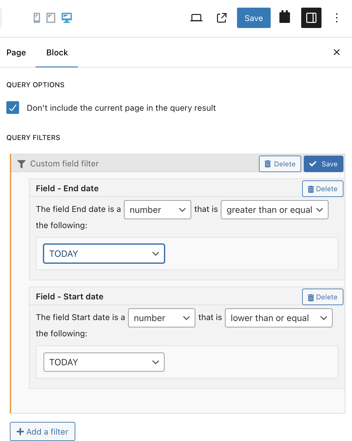352x441 pixels.
Task: Open End date type dropdown showing number
Action: 157,210
